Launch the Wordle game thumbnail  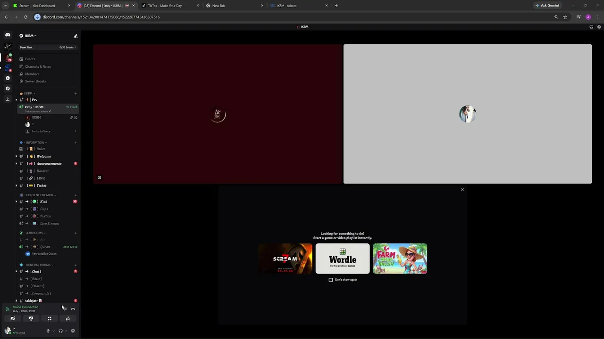[343, 258]
